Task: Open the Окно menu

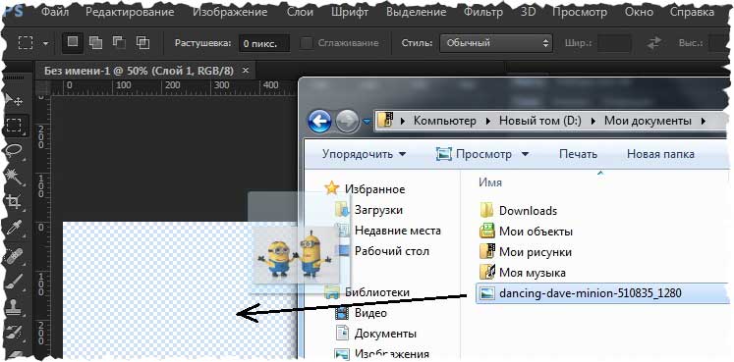Action: [x=638, y=12]
